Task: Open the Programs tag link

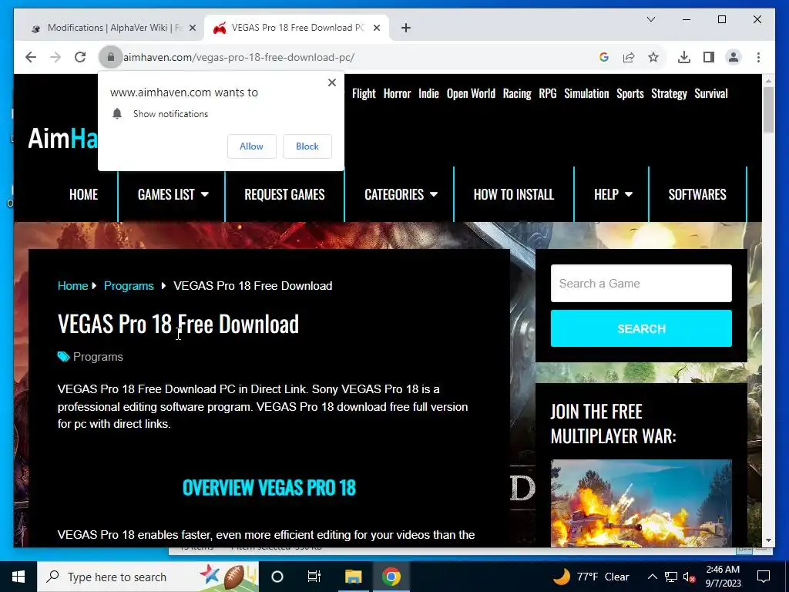Action: pos(98,357)
